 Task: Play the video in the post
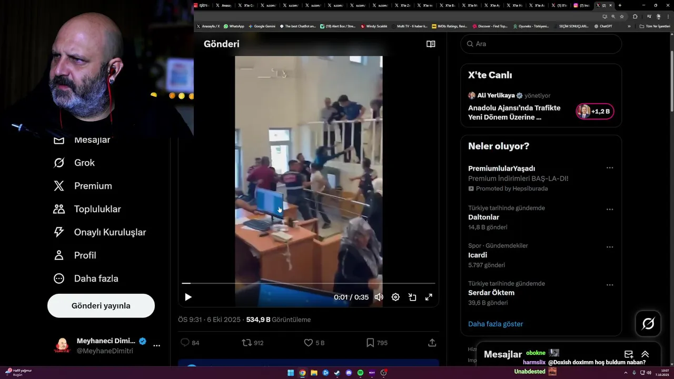point(188,297)
